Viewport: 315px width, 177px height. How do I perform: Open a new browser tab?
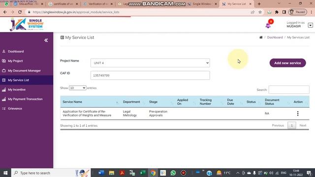259,4
